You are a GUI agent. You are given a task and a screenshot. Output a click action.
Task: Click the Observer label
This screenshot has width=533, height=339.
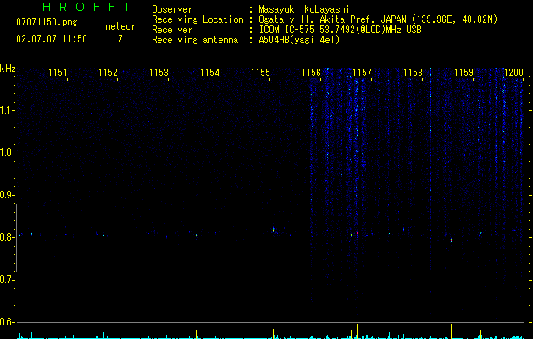pyautogui.click(x=172, y=9)
